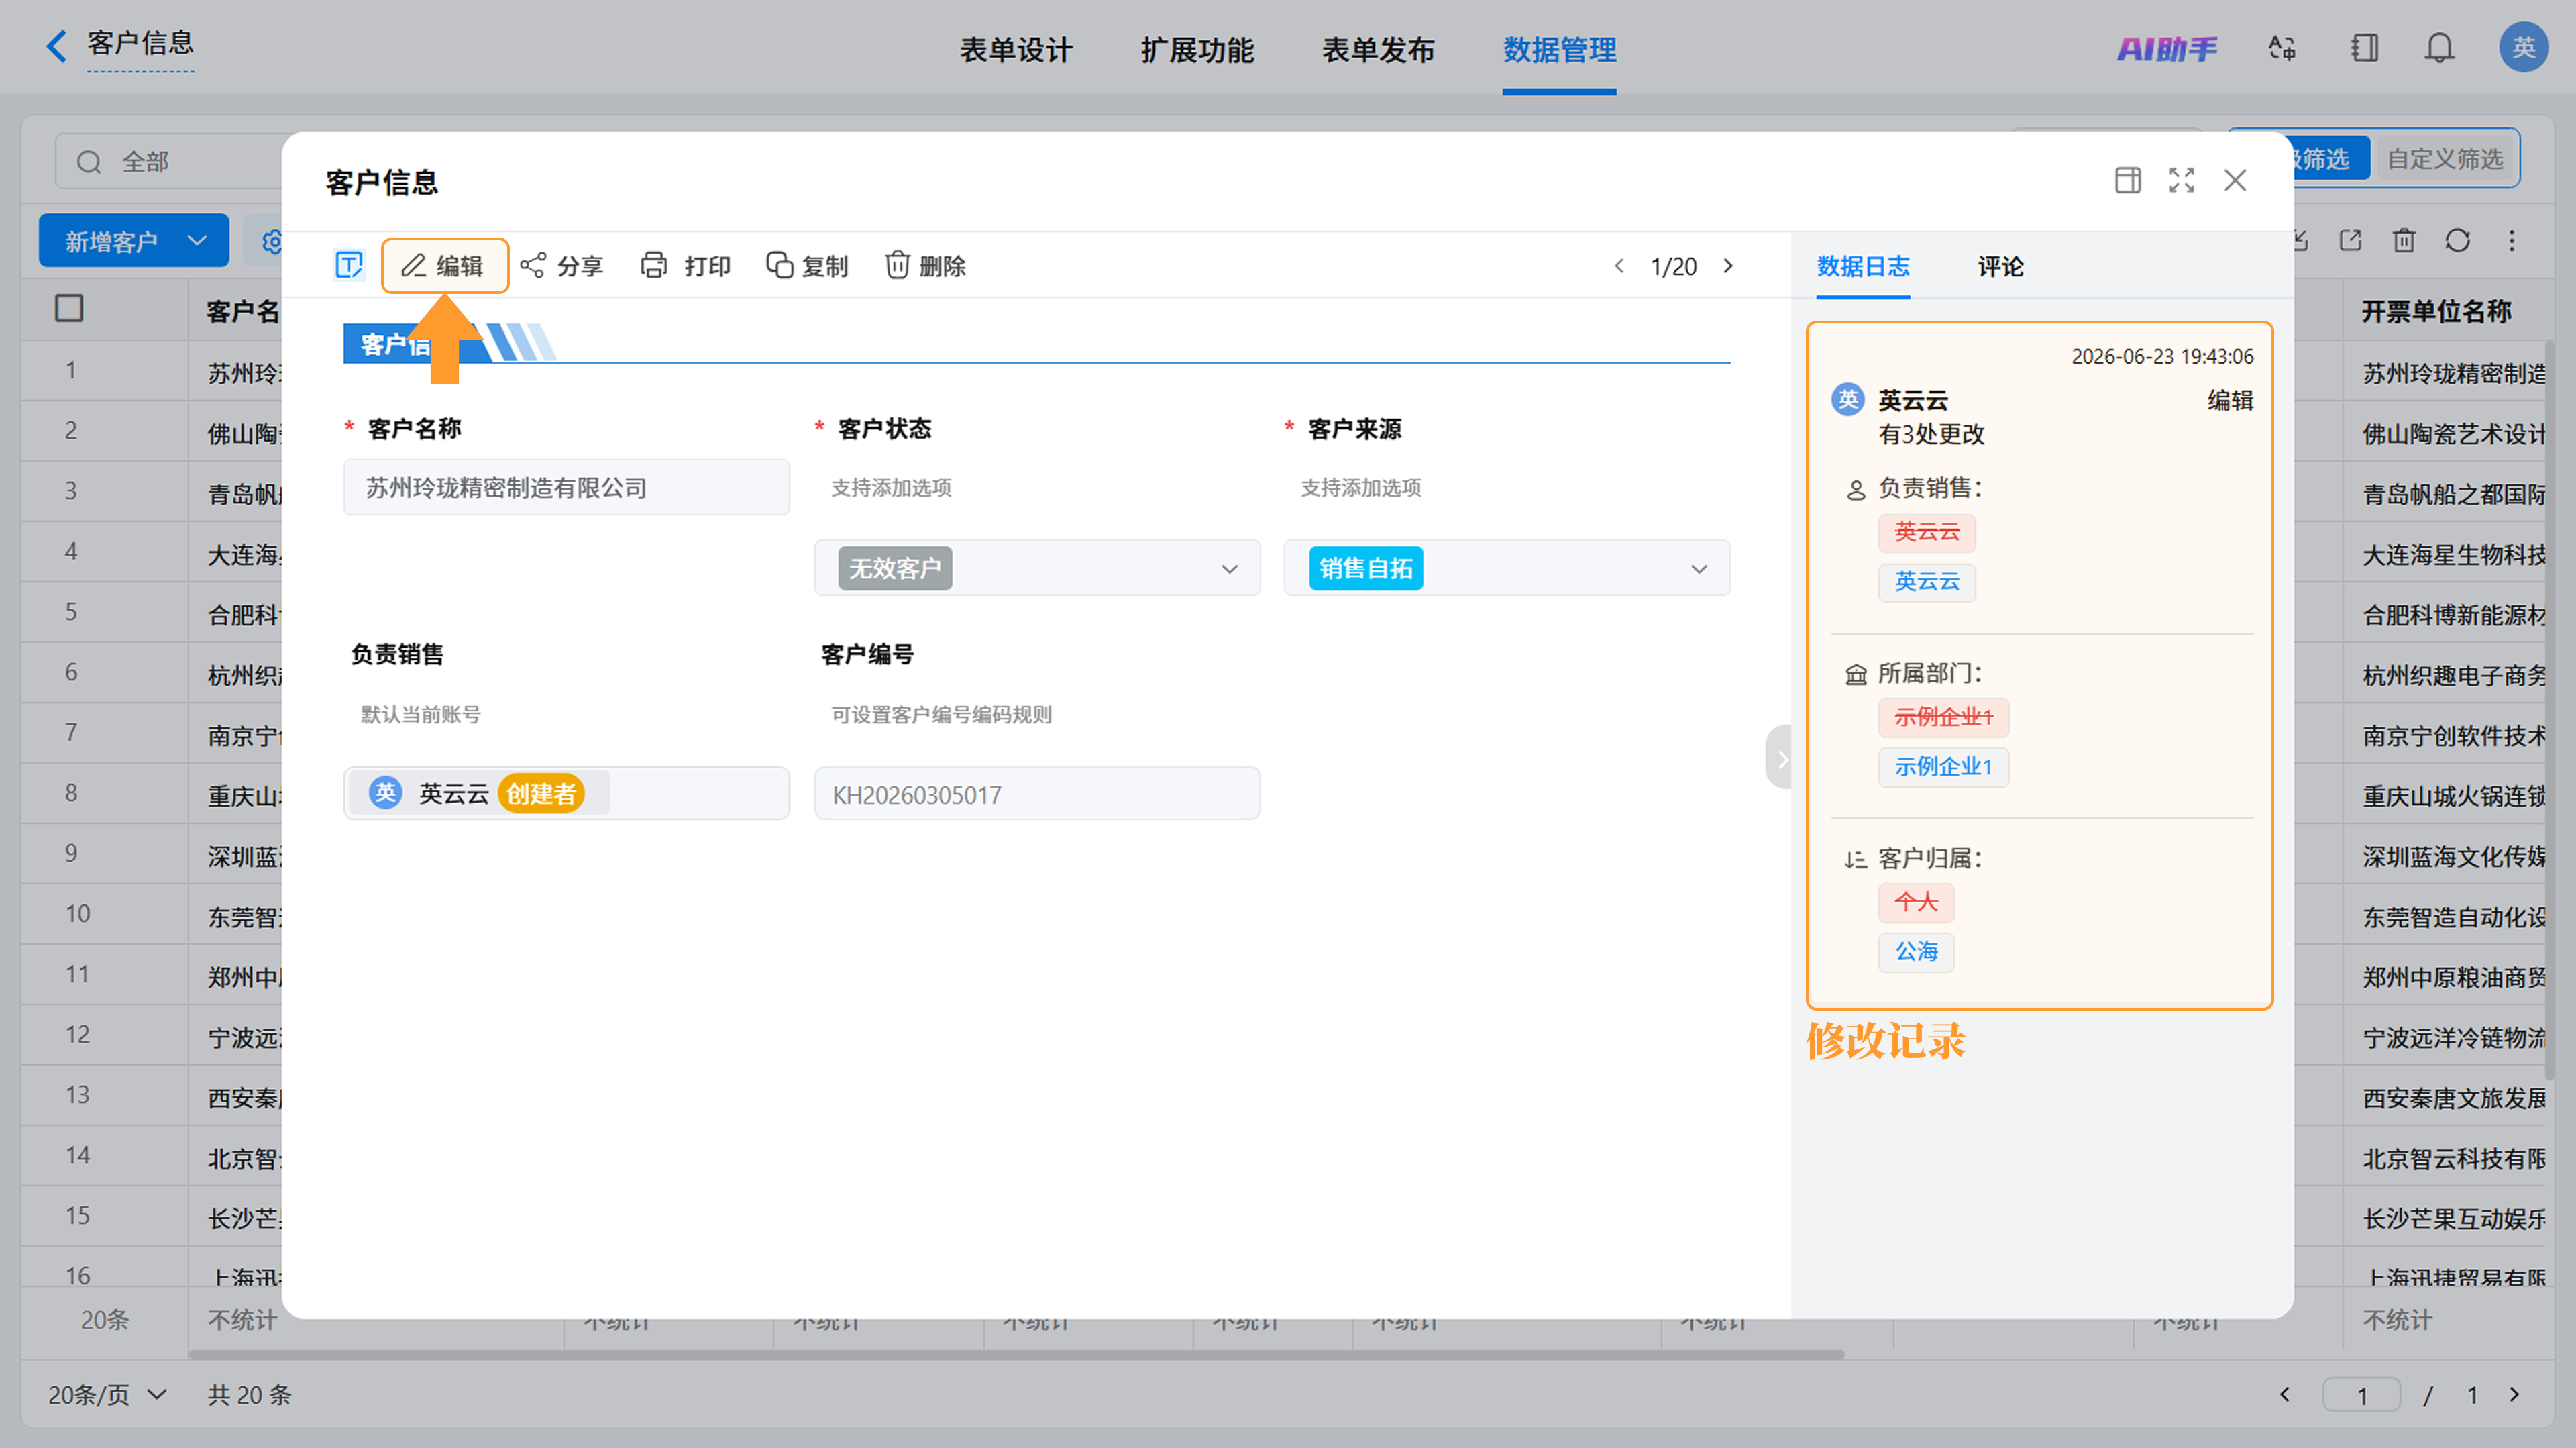Click the 编辑 edit button
This screenshot has height=1448, width=2576.
pyautogui.click(x=444, y=265)
